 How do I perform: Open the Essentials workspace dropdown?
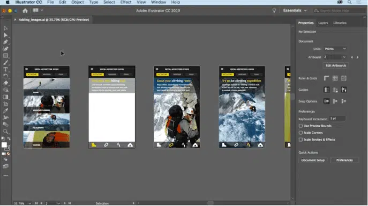(x=295, y=10)
